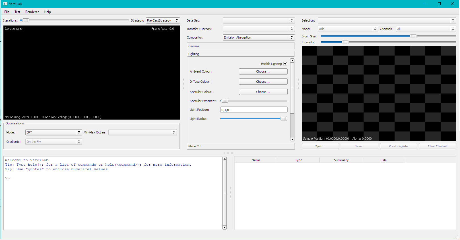Click the Lighting panel scroll up arrow
This screenshot has width=460, height=240.
[x=292, y=61]
